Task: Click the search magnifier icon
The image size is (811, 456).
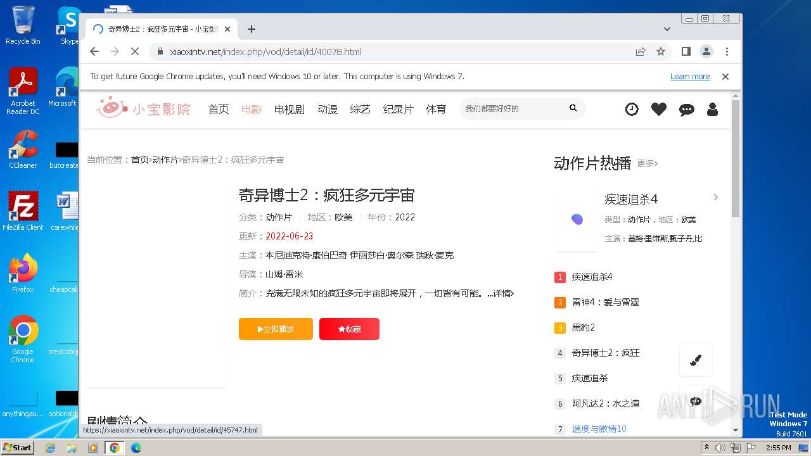Action: pyautogui.click(x=573, y=108)
